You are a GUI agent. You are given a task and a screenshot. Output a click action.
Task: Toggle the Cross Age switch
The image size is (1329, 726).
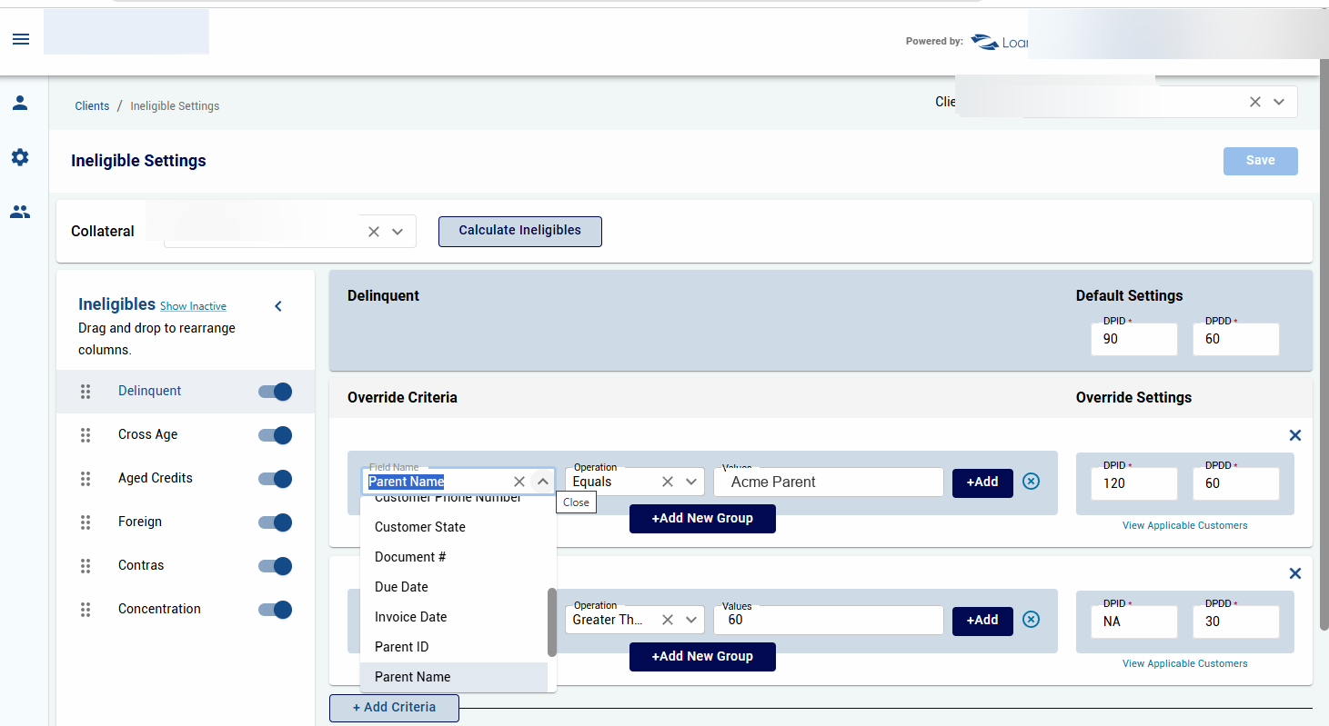[x=276, y=435]
